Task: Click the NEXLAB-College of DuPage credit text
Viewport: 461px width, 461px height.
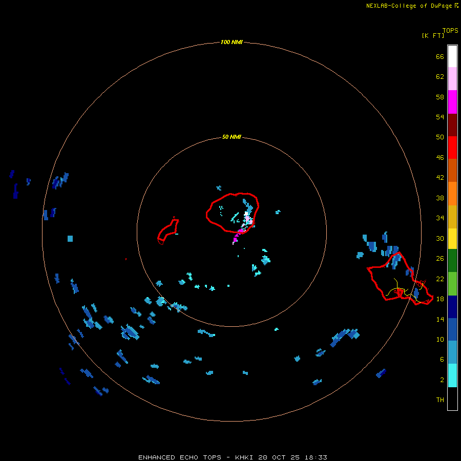Action: 409,6
